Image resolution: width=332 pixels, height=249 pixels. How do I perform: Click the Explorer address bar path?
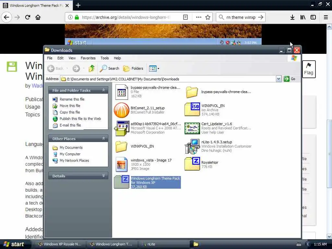click(x=168, y=79)
